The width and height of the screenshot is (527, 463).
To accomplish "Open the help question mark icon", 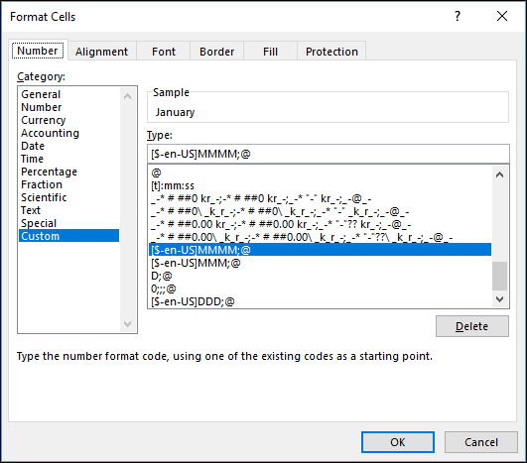I will (458, 16).
